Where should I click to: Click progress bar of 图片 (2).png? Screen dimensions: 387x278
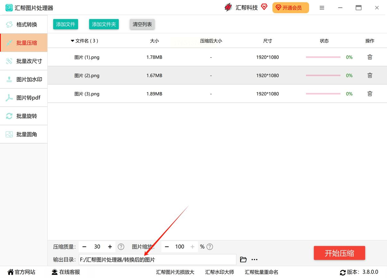pos(323,76)
